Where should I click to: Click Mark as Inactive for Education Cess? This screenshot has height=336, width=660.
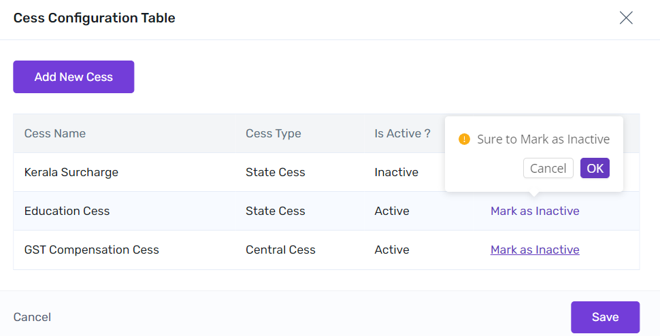tap(535, 211)
